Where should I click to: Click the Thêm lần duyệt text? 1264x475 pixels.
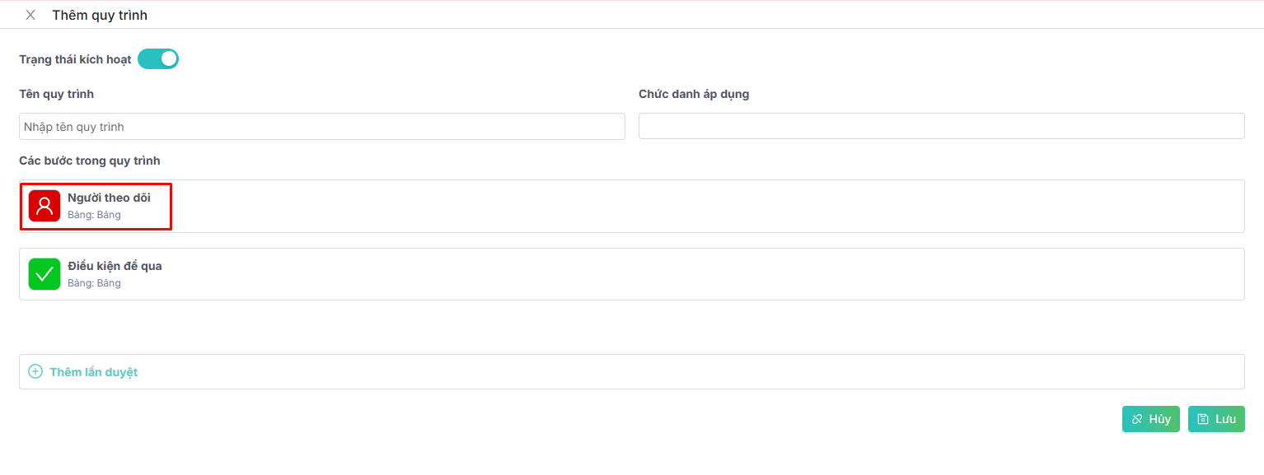tap(93, 372)
